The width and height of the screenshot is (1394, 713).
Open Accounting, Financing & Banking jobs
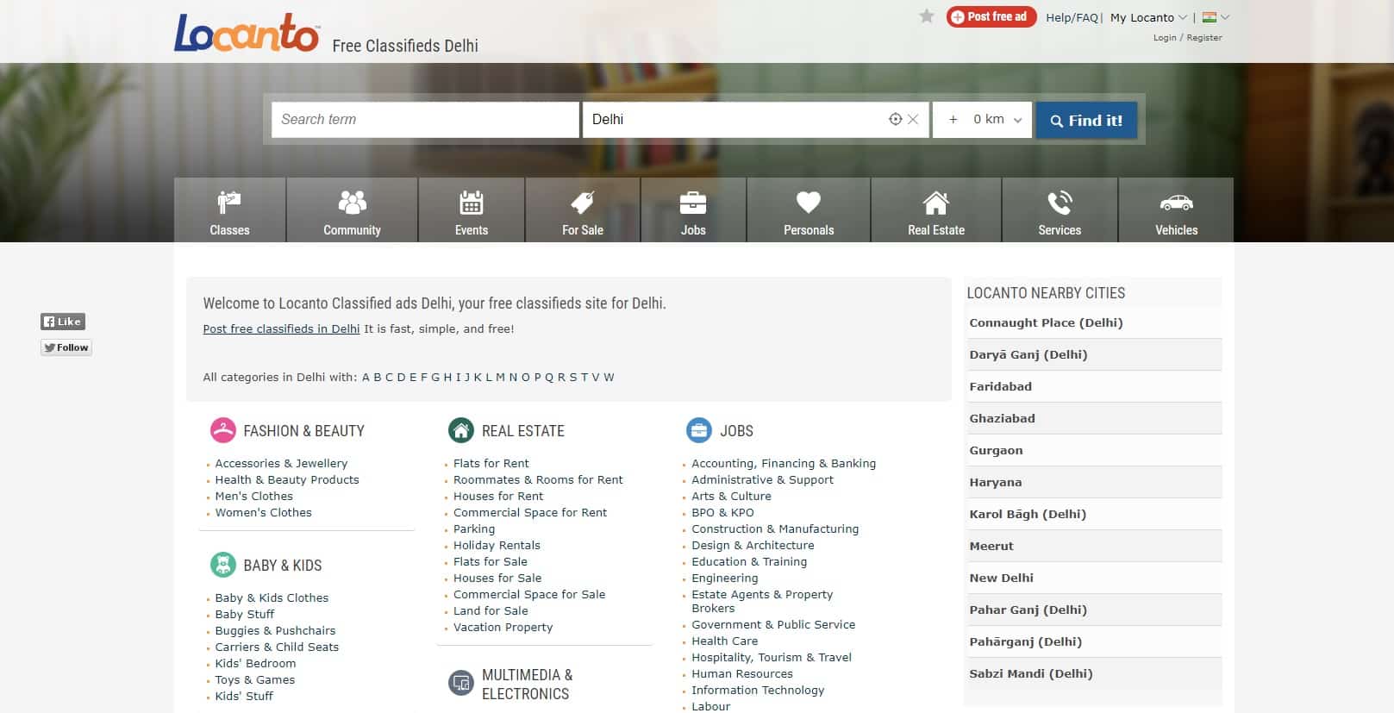tap(784, 463)
